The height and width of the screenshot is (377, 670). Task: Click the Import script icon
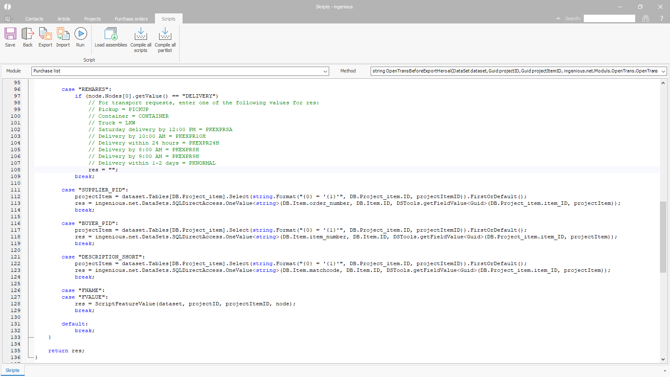(x=63, y=34)
